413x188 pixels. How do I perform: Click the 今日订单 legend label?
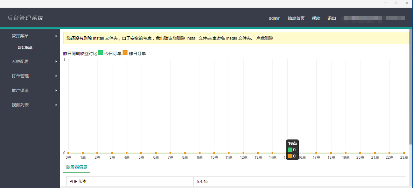[113, 54]
